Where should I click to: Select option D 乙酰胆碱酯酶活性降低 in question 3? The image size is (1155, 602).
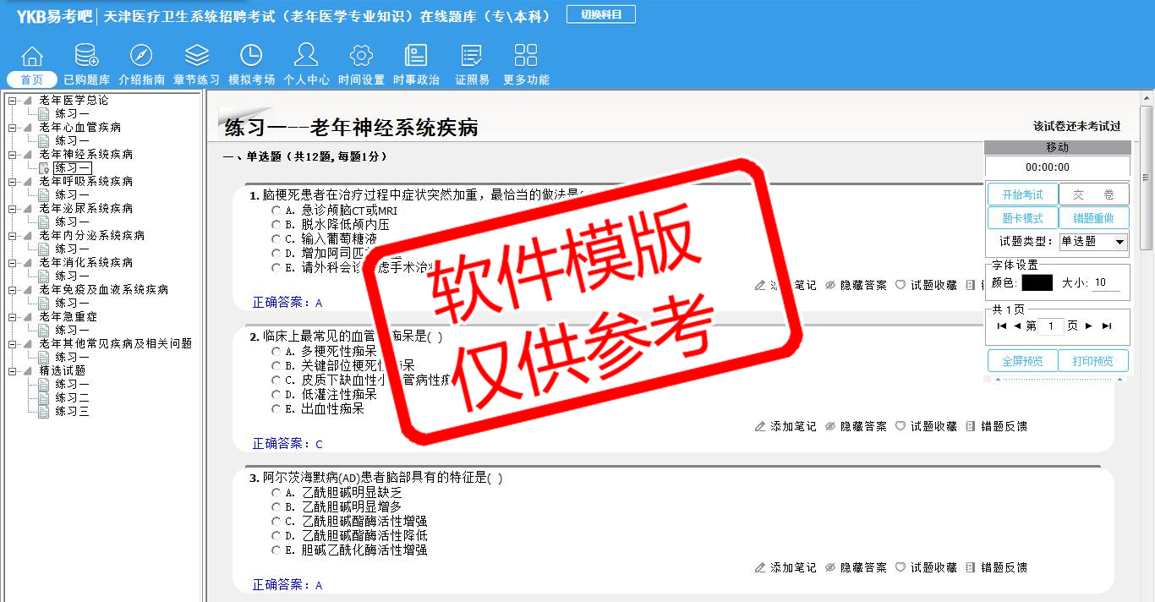coord(276,535)
